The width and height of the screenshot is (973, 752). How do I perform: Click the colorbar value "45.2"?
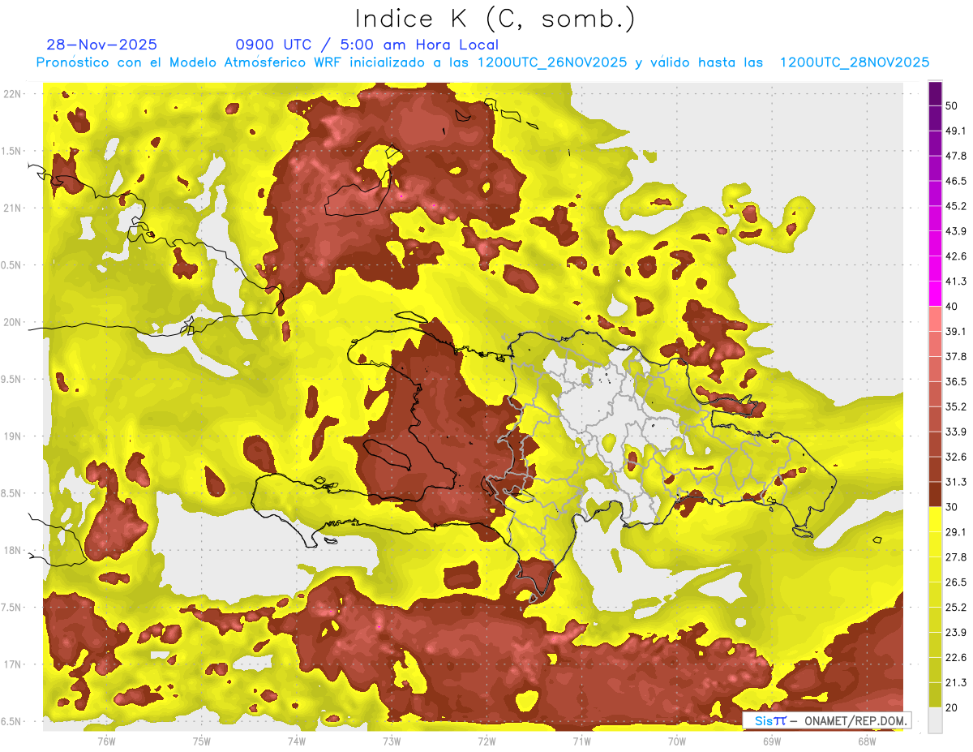coord(956,206)
